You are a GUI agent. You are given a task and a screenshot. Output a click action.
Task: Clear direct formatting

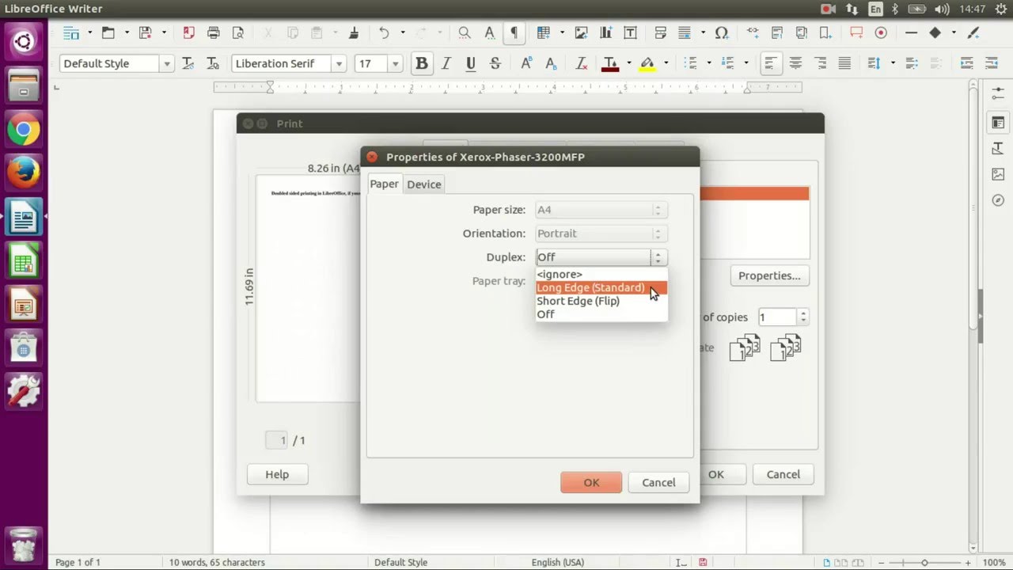pos(582,63)
